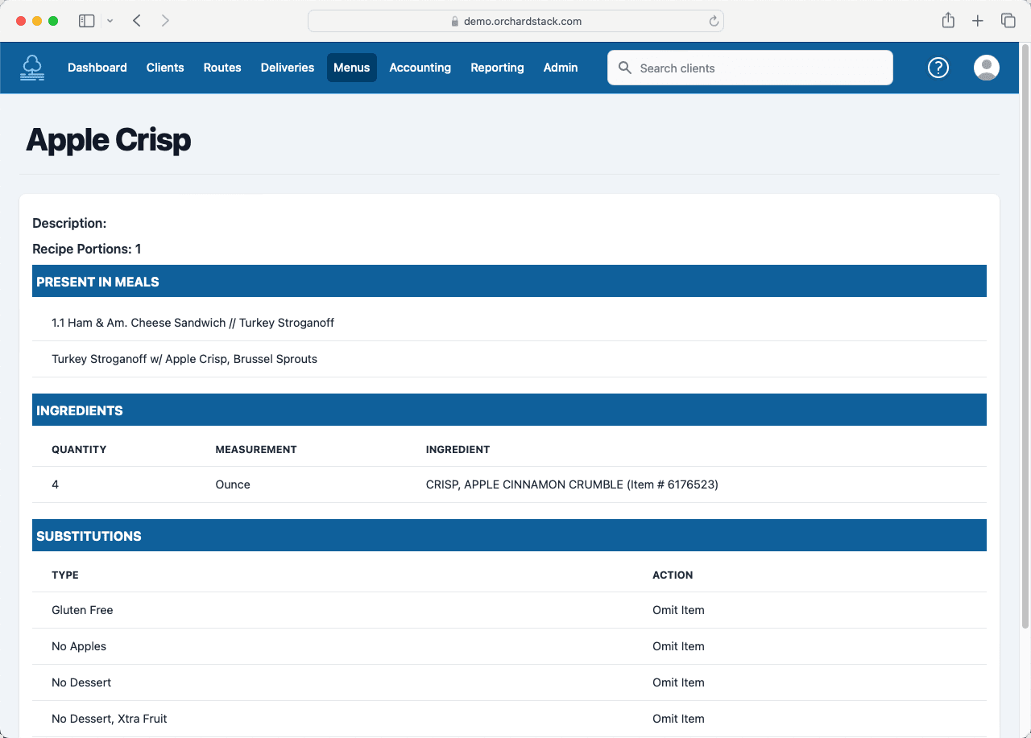
Task: Click the Safari sidebar toggle icon
Action: point(86,21)
